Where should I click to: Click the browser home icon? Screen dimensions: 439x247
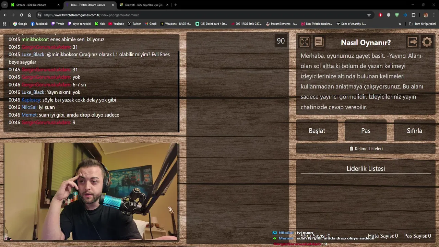pyautogui.click(x=30, y=15)
